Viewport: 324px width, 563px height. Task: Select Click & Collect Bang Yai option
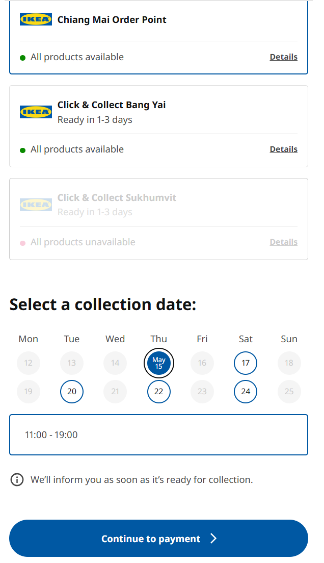pyautogui.click(x=158, y=126)
